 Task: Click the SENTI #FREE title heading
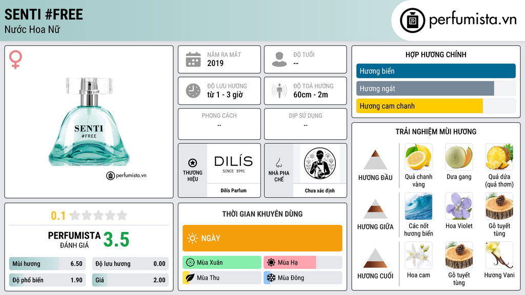coord(44,14)
